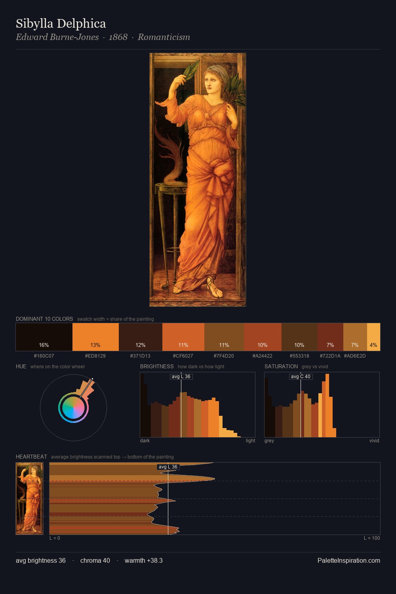This screenshot has height=594, width=396.
Task: Click the 'light' brightness axis label
Action: [x=250, y=441]
